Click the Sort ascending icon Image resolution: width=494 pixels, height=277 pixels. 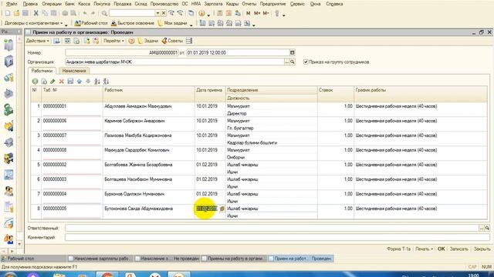97,82
